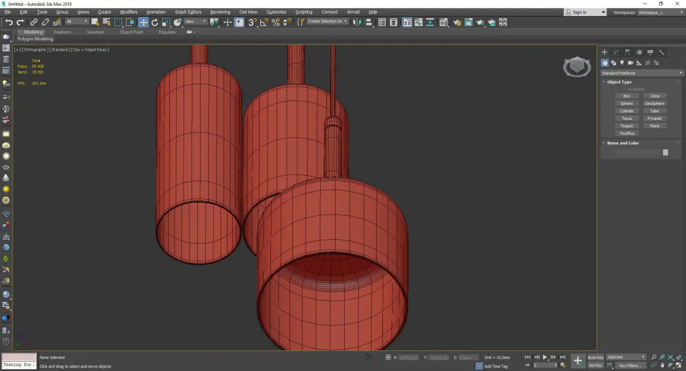Viewport: 686px width, 371px height.
Task: Click the object color swatch
Action: [665, 152]
